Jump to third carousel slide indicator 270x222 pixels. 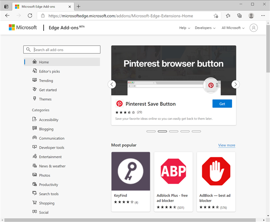(x=174, y=131)
